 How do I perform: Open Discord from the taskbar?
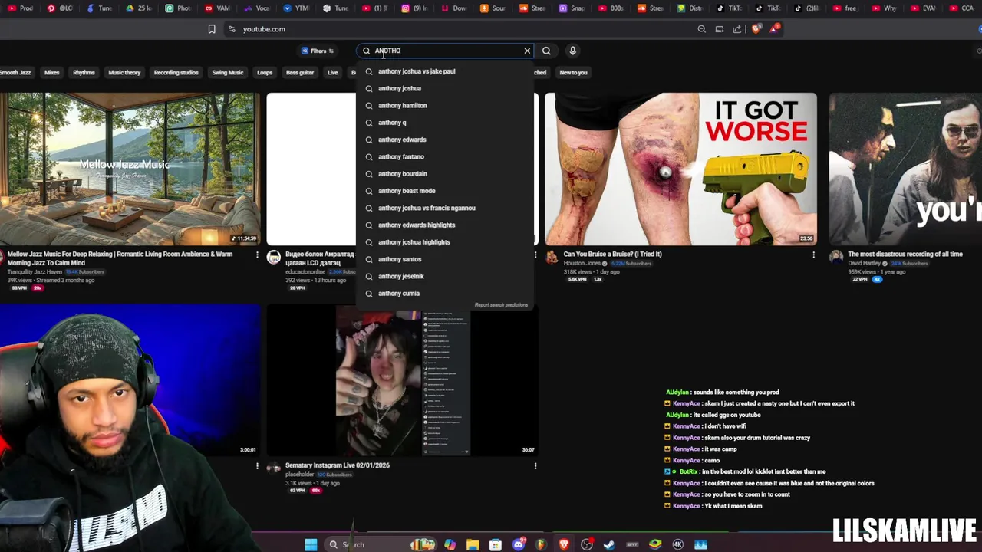(519, 544)
